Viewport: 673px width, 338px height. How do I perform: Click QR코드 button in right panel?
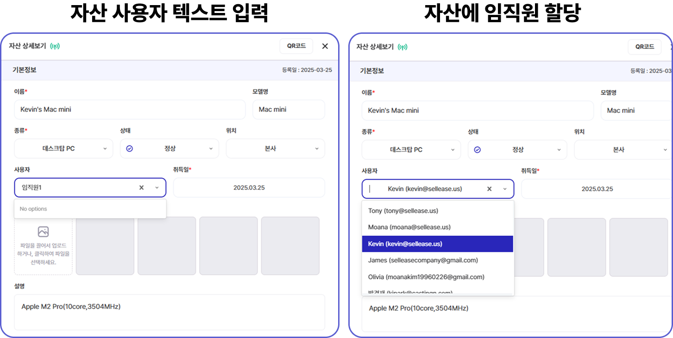pyautogui.click(x=645, y=47)
